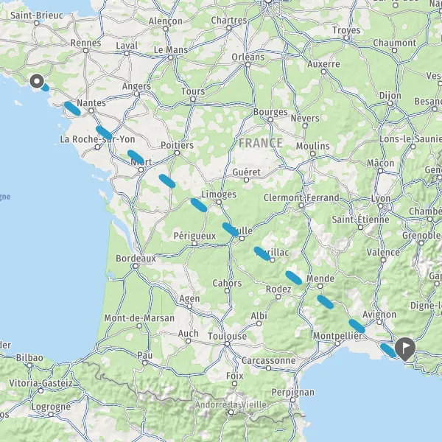442x442 pixels.
Task: Click the Lyon city marker
Action: point(381,206)
